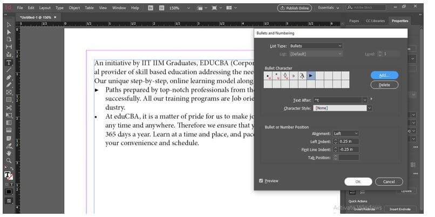This screenshot has height=217, width=435.
Task: Open the View menu
Action: tap(103, 8)
